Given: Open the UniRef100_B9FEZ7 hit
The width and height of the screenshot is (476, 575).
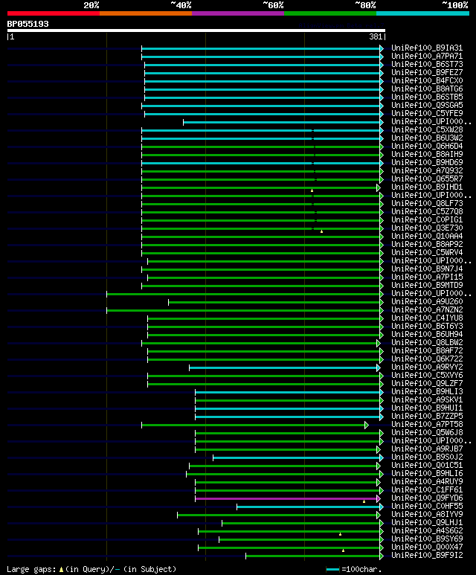Looking at the screenshot, I should 427,73.
